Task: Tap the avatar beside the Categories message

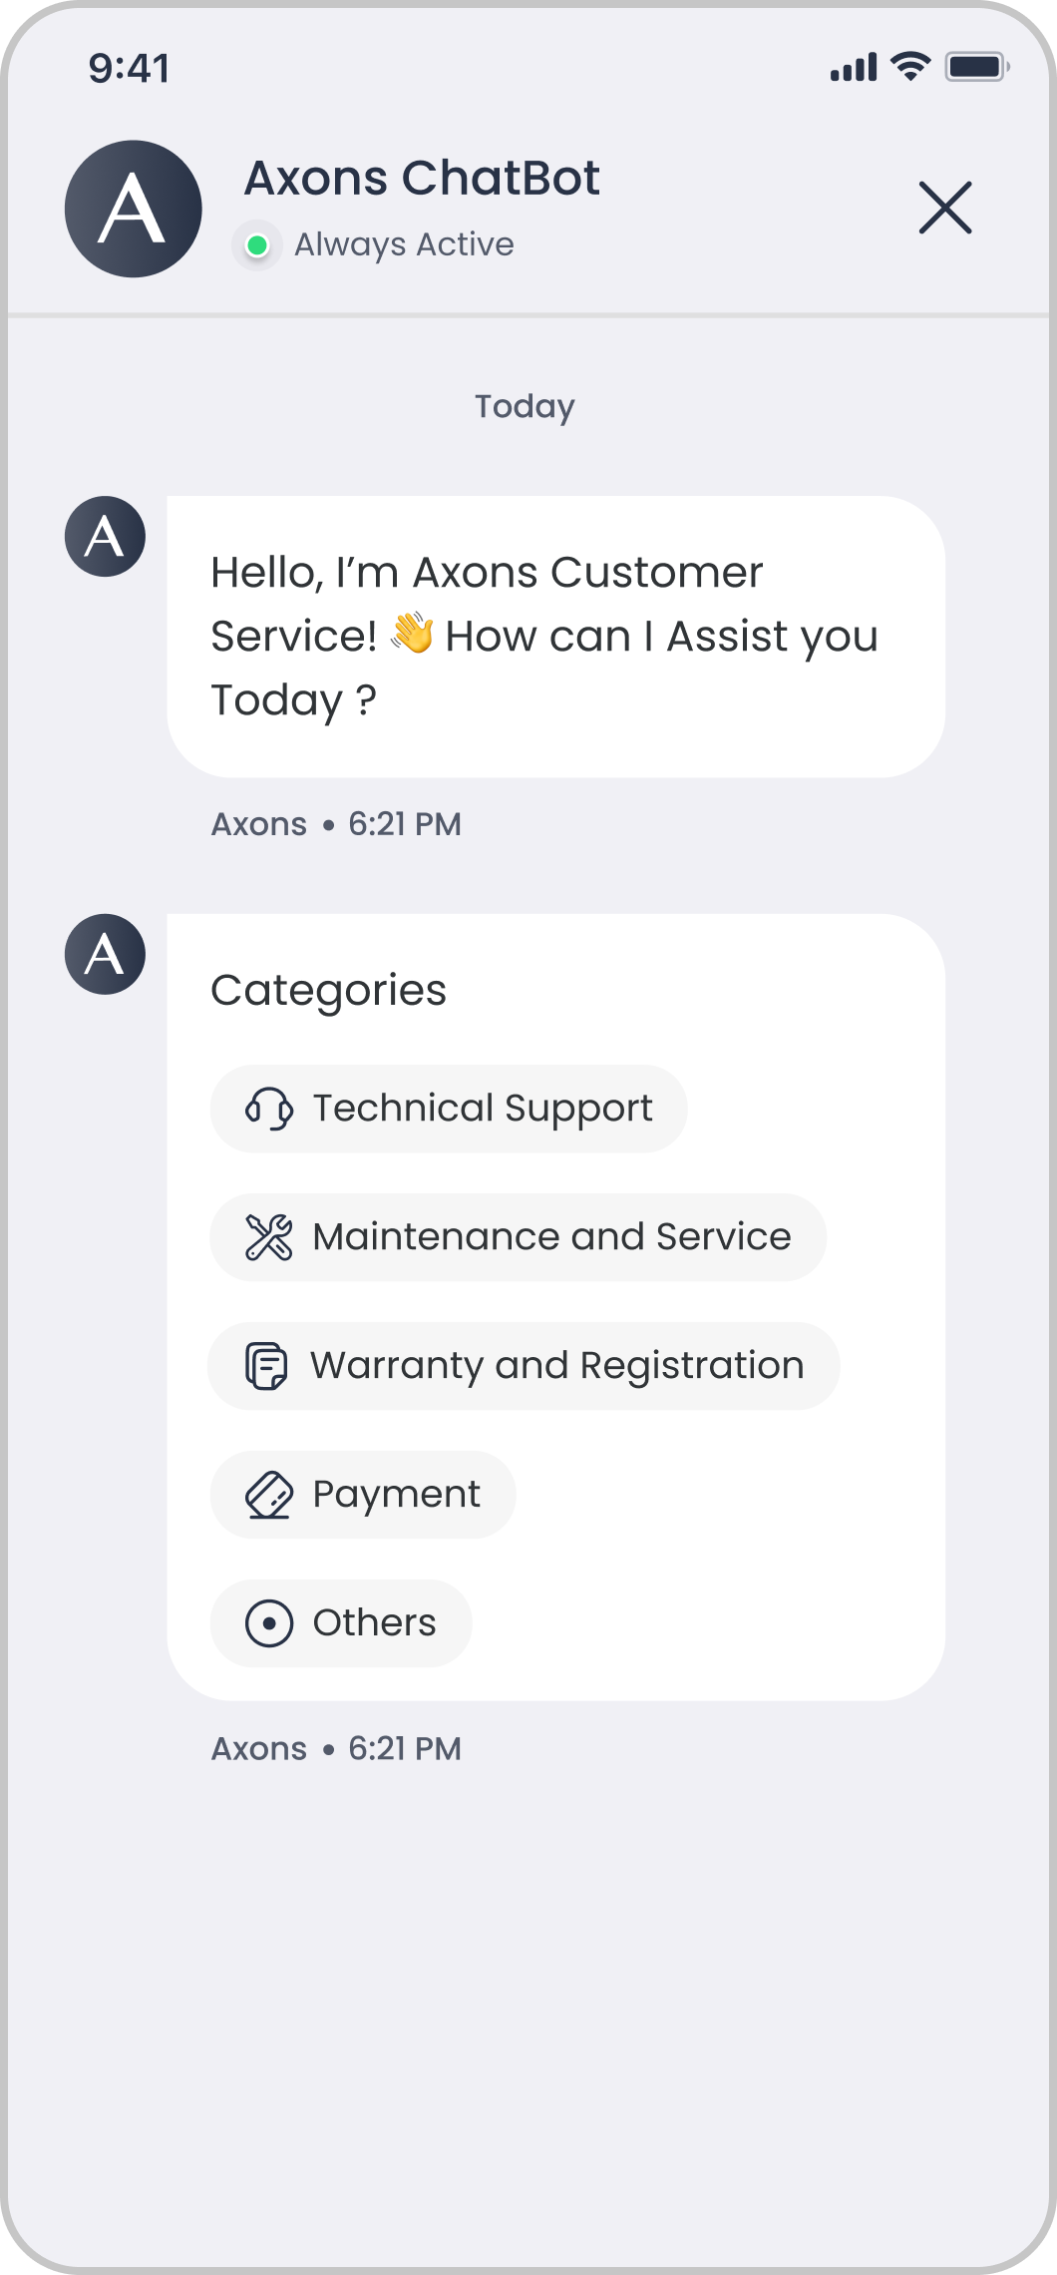Action: point(105,955)
